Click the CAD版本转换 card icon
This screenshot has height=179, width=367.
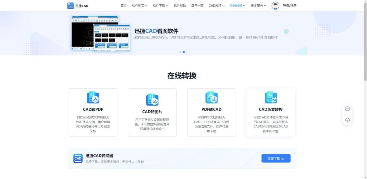[x=271, y=98]
